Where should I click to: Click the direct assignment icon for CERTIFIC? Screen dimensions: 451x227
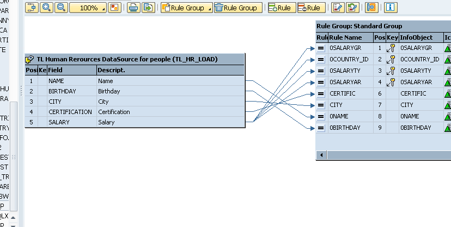321,94
